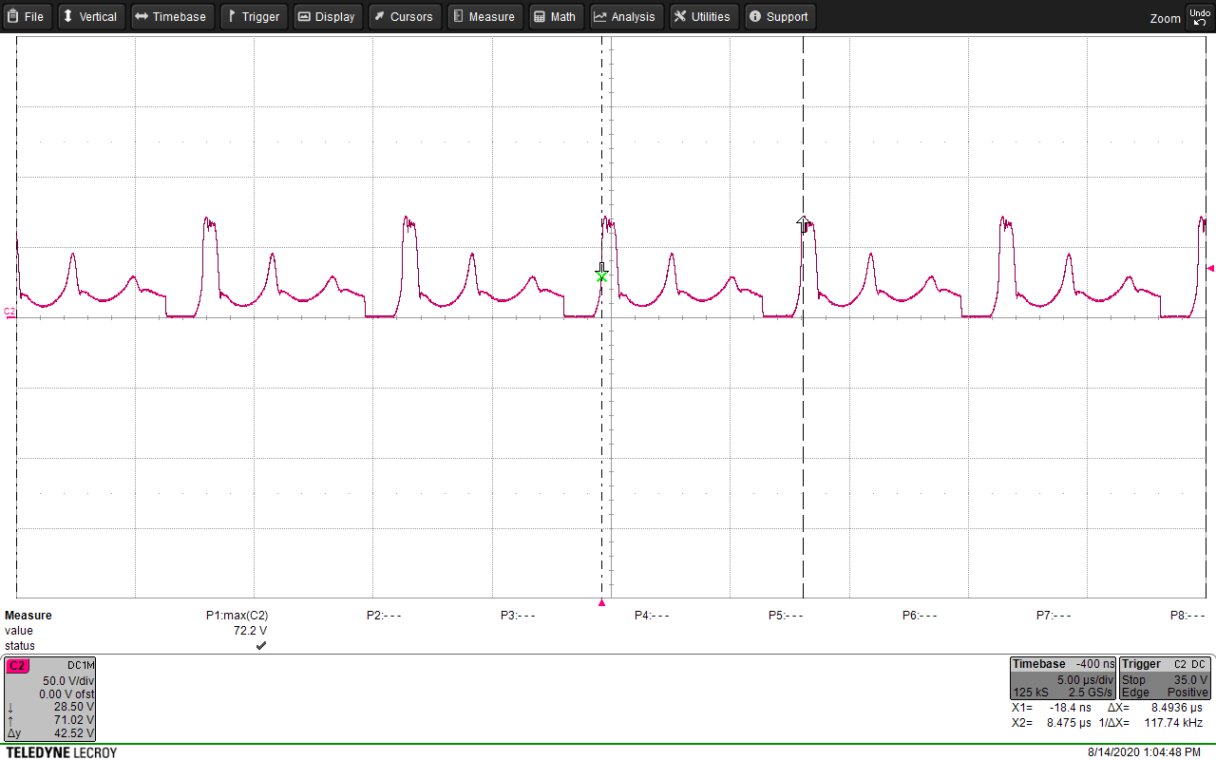Click the 1/ΔX= 117.74 kHz readout

point(1152,723)
